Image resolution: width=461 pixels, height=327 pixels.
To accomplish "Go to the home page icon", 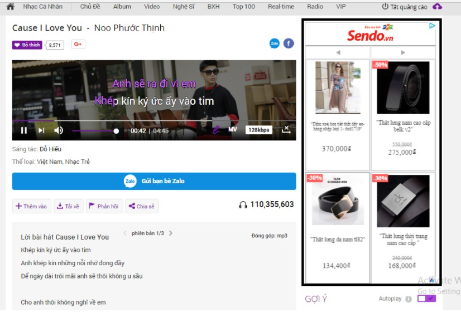I will click(x=10, y=7).
